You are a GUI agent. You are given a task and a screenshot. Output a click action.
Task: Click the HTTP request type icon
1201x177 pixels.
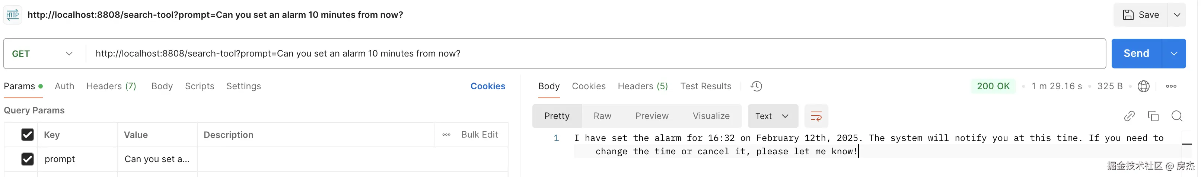[13, 15]
